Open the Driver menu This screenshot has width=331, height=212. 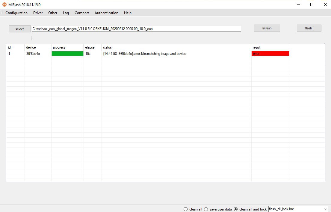pos(38,13)
